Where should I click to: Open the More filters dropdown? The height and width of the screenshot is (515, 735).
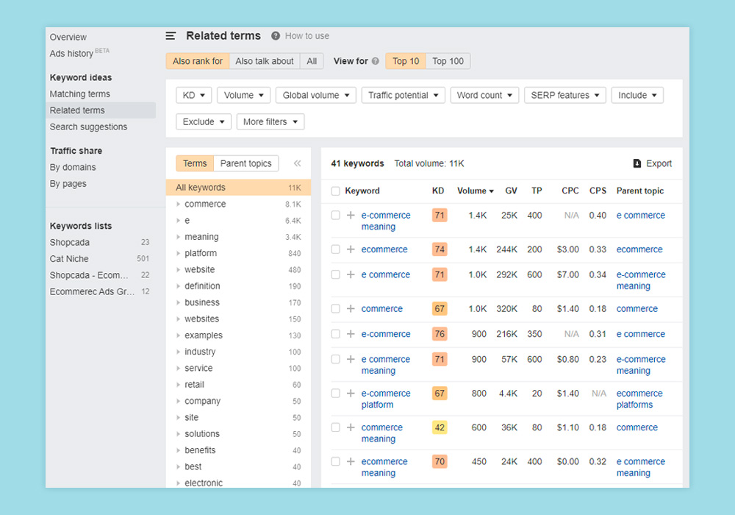(x=270, y=122)
